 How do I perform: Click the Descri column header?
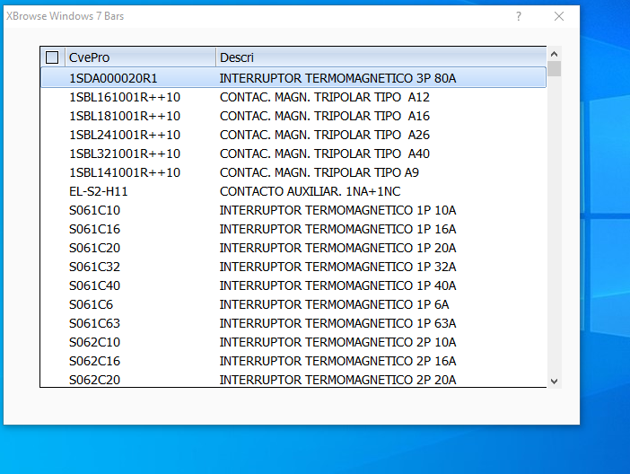381,57
